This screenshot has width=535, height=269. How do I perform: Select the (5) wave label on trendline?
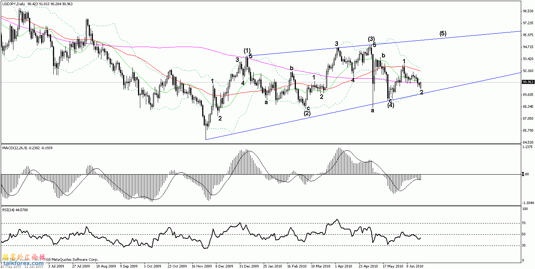pyautogui.click(x=442, y=34)
